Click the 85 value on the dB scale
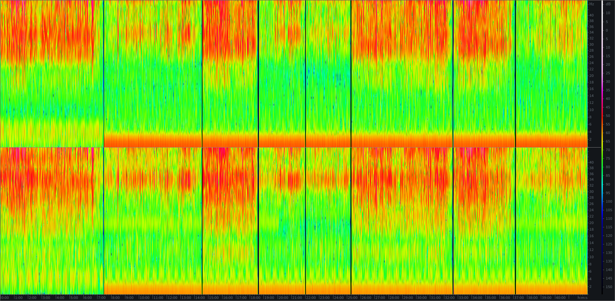The image size is (615, 301). click(x=608, y=176)
